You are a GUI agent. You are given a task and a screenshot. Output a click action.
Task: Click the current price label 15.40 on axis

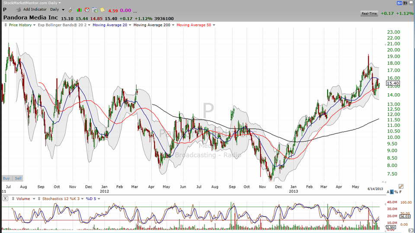[x=393, y=83]
